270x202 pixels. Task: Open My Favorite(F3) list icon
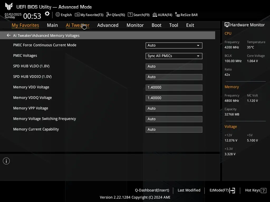coord(77,15)
